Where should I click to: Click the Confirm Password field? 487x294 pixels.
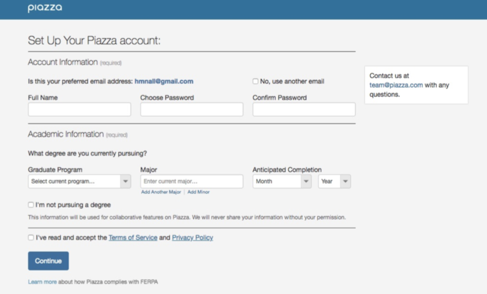(x=304, y=110)
